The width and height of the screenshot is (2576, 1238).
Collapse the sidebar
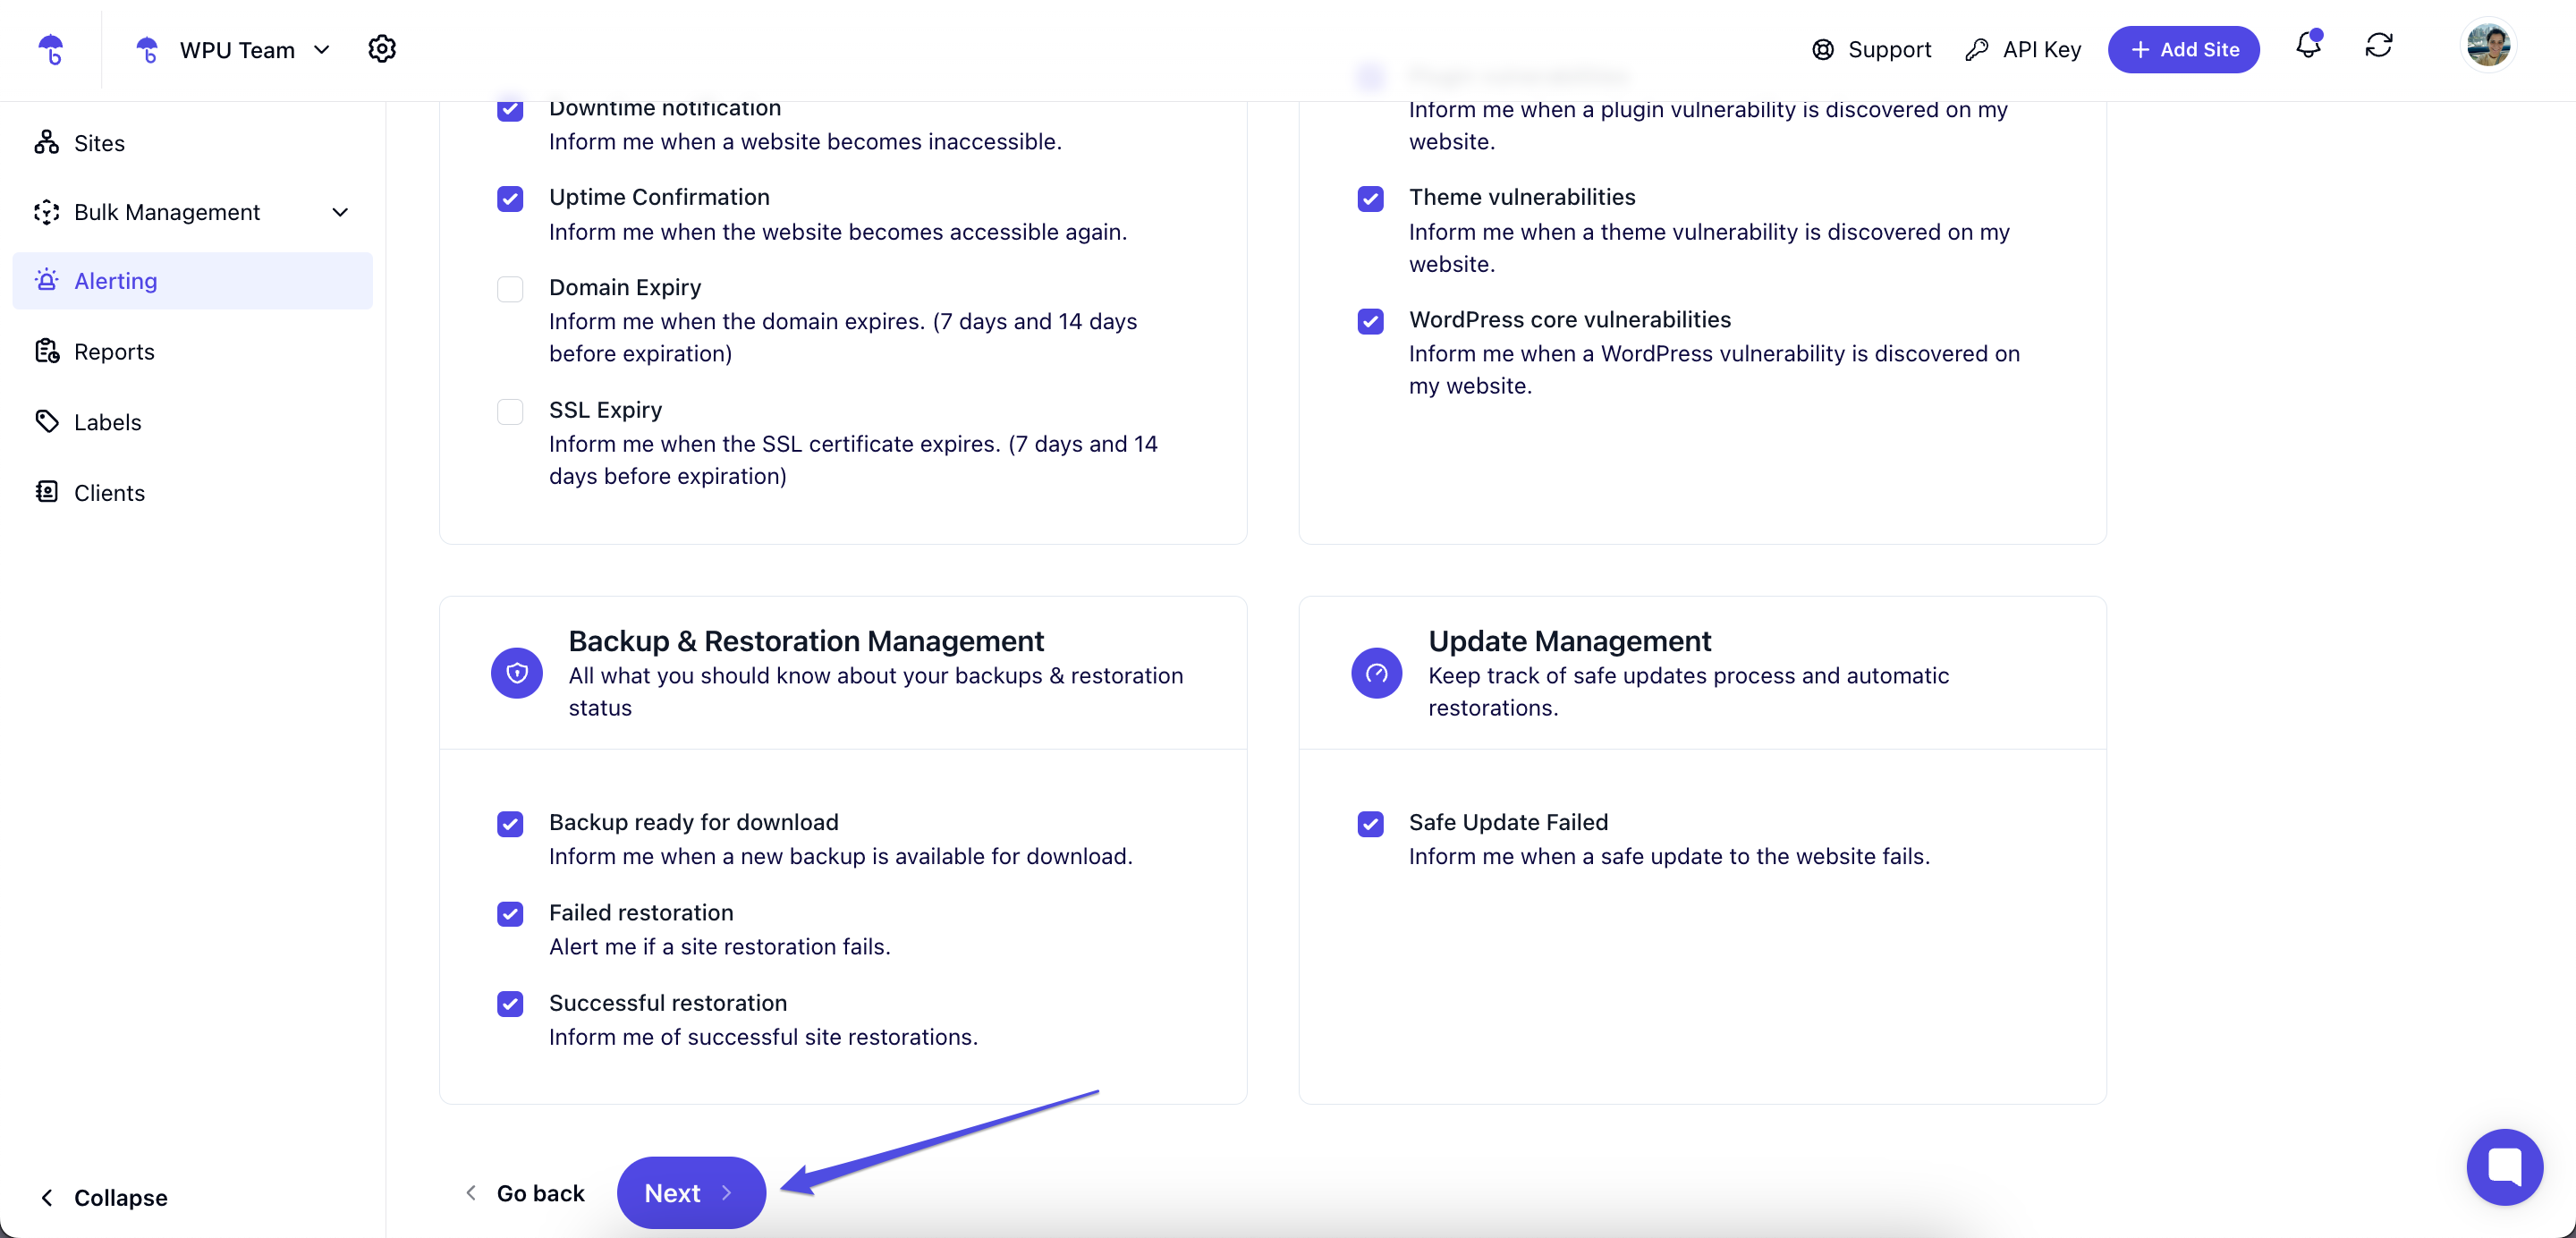[103, 1197]
